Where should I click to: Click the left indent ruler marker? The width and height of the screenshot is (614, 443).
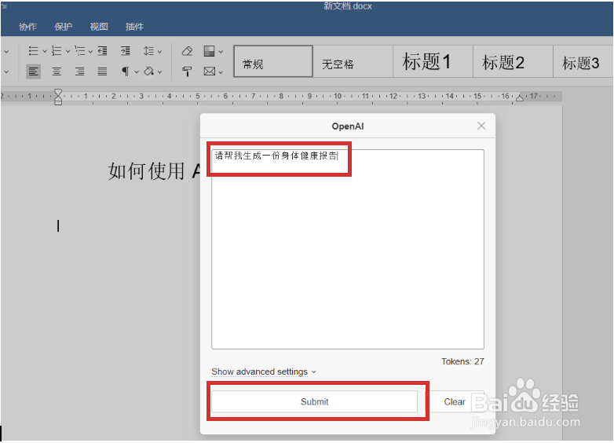[58, 101]
